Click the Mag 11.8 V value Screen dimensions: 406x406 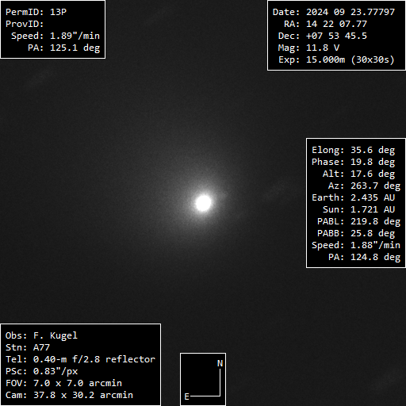pyautogui.click(x=323, y=48)
